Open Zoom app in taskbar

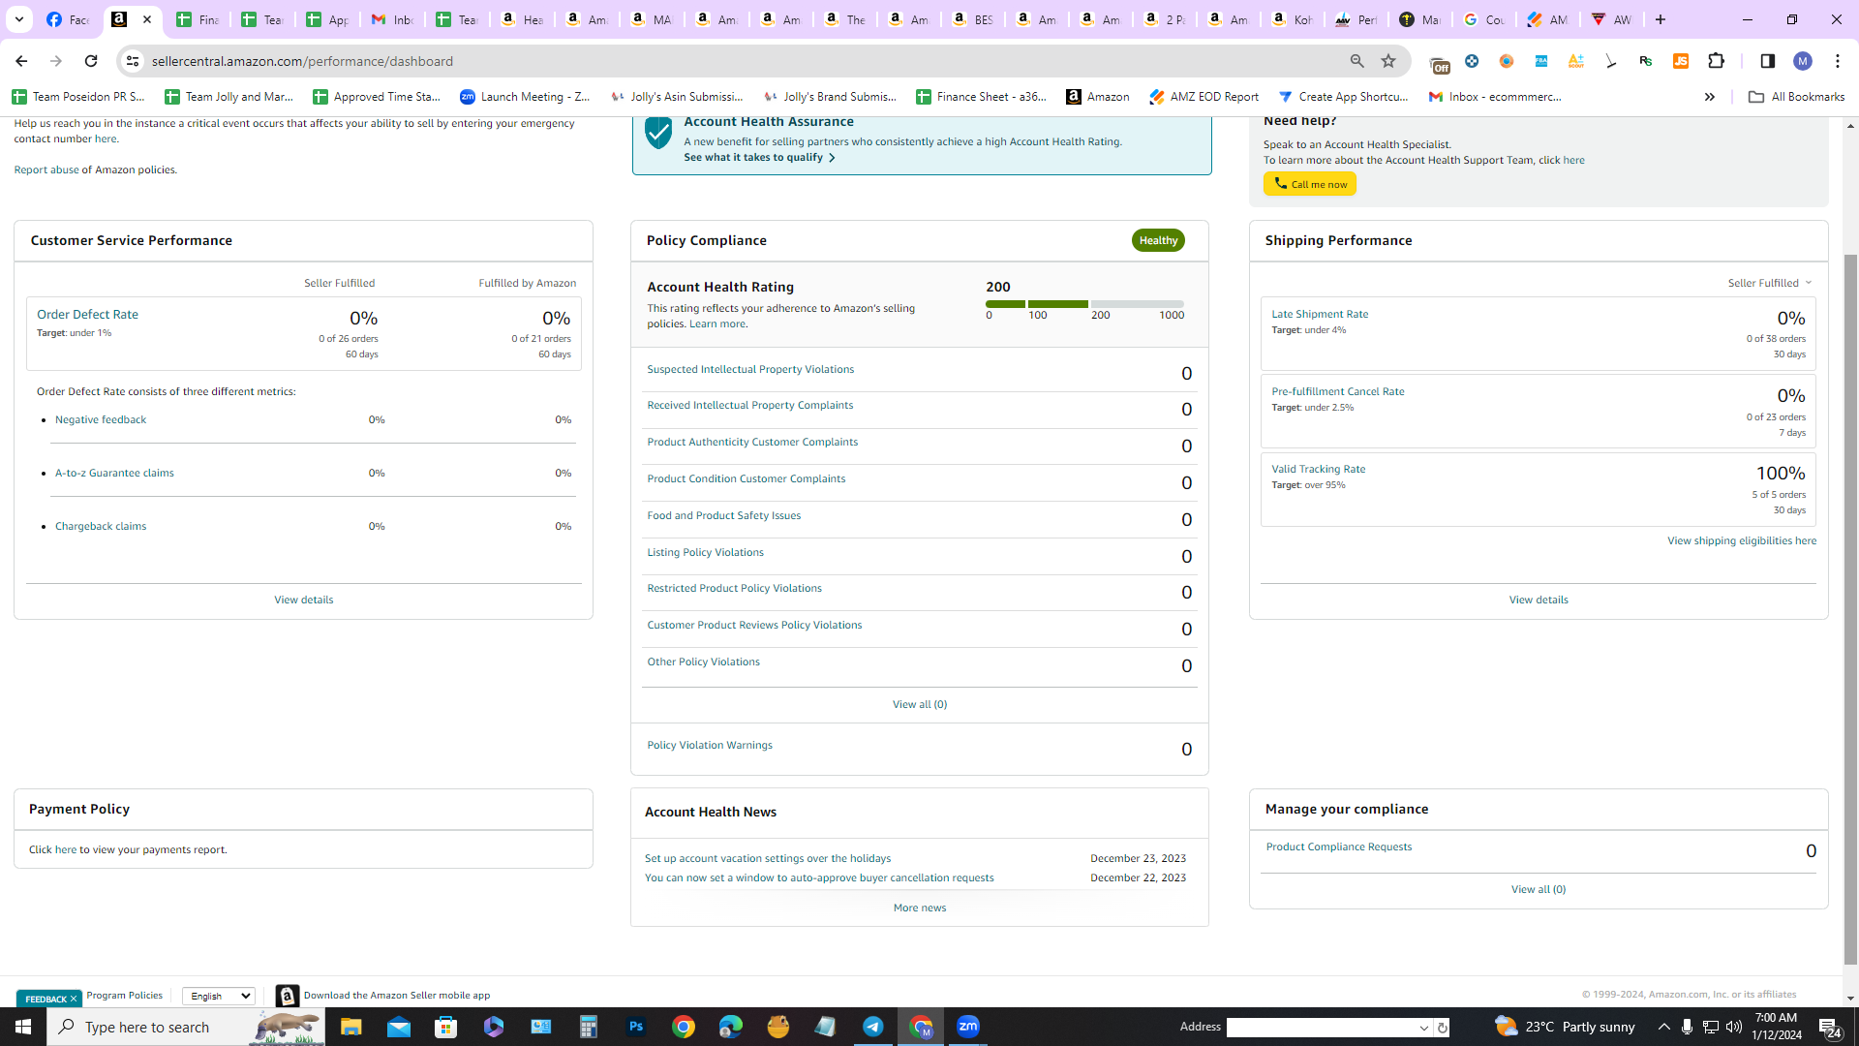pos(968,1027)
